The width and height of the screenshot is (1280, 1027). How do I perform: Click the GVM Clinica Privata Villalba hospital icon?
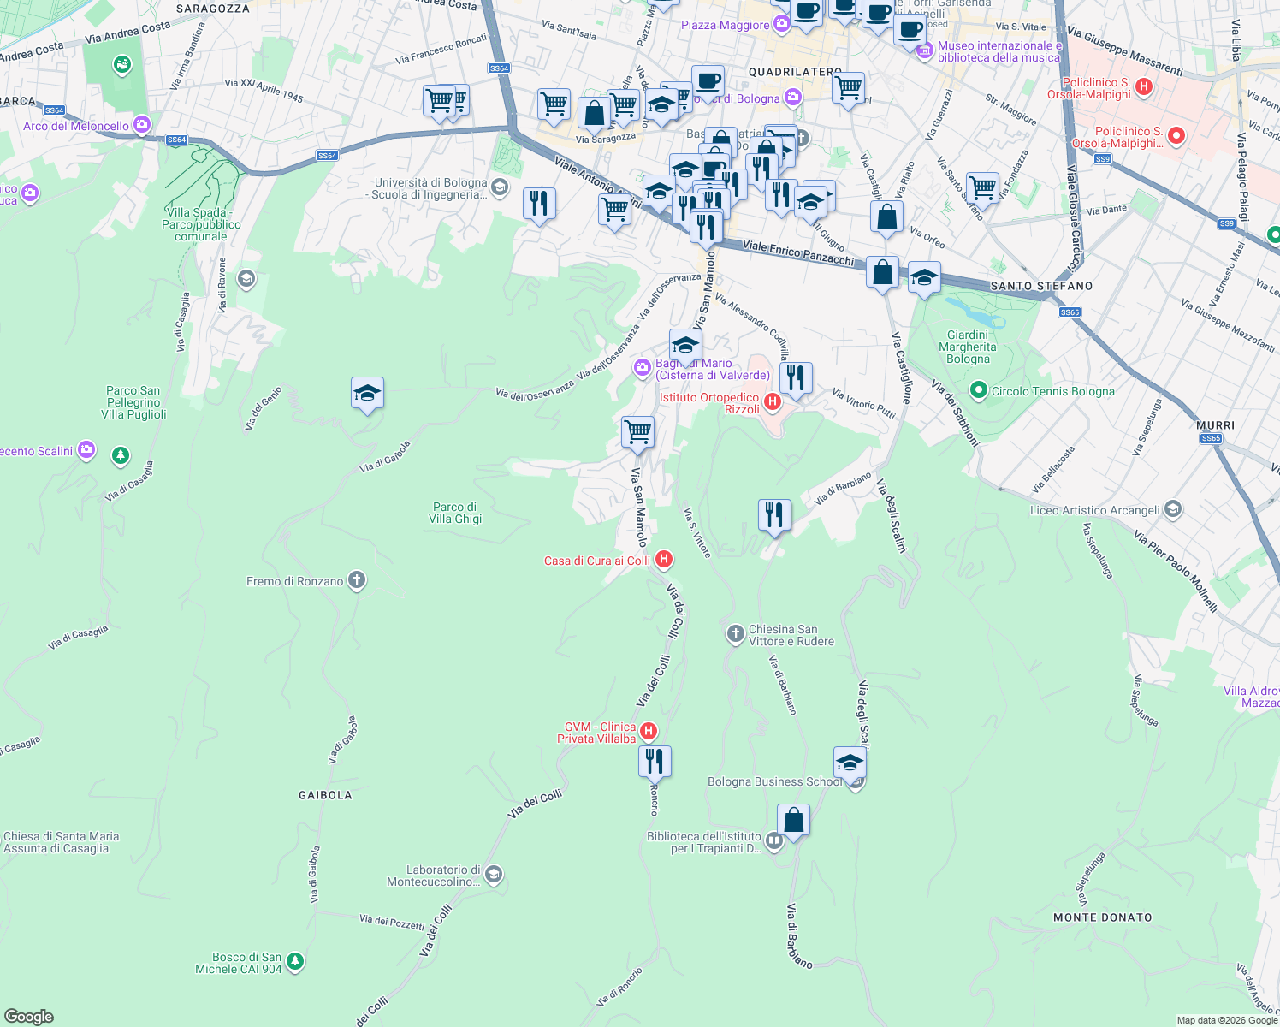[x=648, y=730]
